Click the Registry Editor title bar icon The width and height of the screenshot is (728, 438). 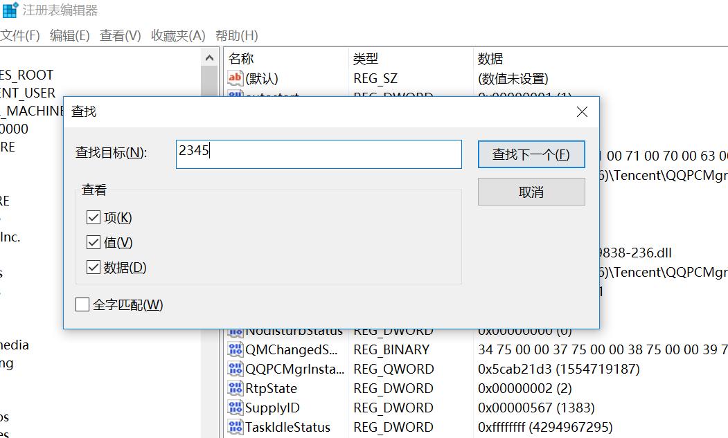click(x=9, y=9)
